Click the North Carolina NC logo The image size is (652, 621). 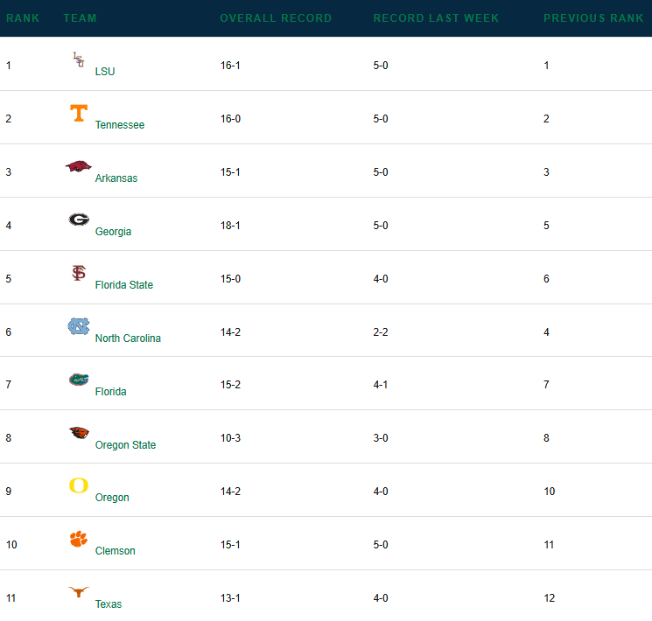coord(79,326)
